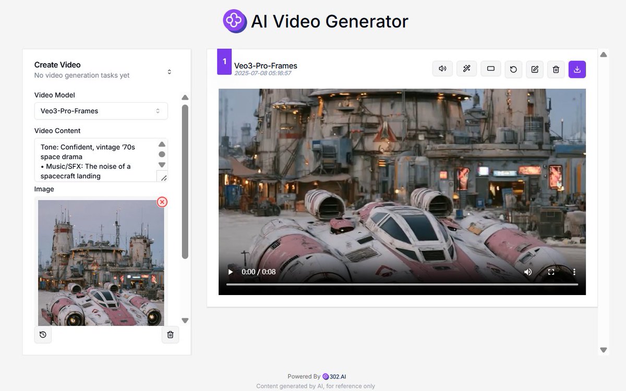The width and height of the screenshot is (626, 391).
Task: Click the Veo3-Pro-Frames video title
Action: 266,66
